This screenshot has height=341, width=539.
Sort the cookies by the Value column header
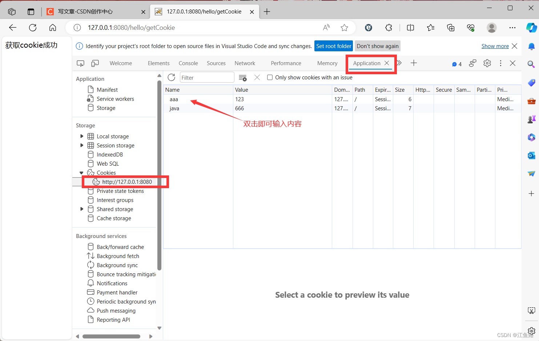(282, 90)
